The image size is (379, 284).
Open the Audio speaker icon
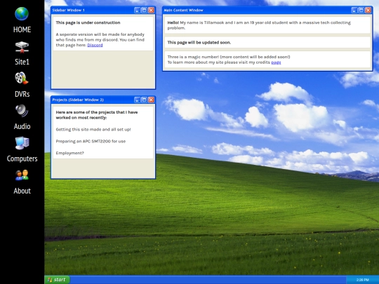(x=22, y=111)
